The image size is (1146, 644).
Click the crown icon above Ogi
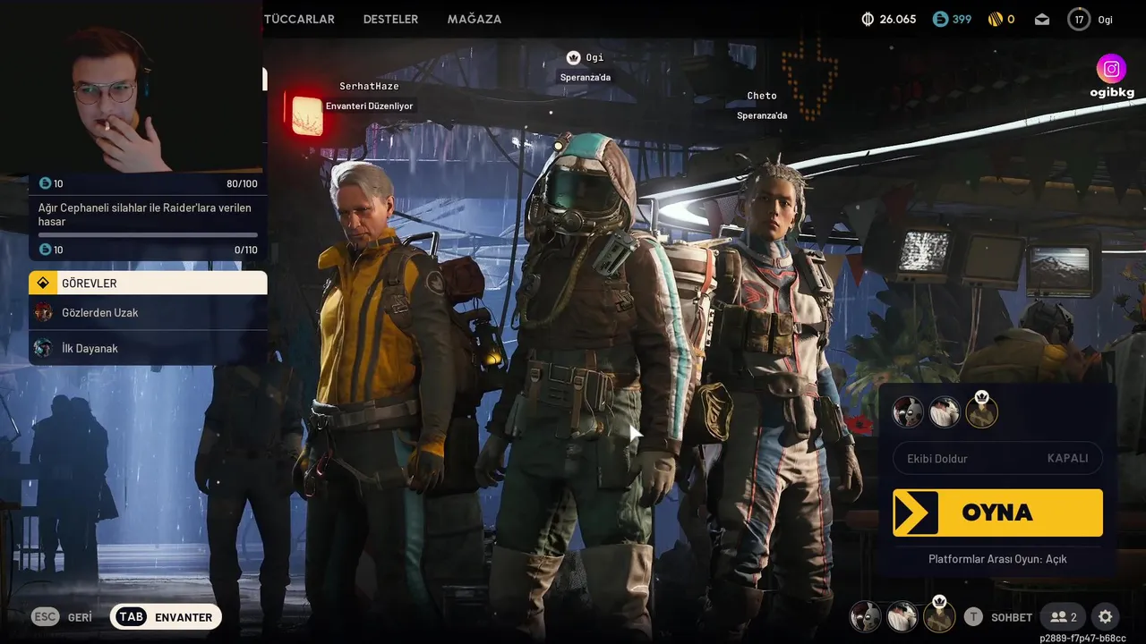click(x=573, y=57)
